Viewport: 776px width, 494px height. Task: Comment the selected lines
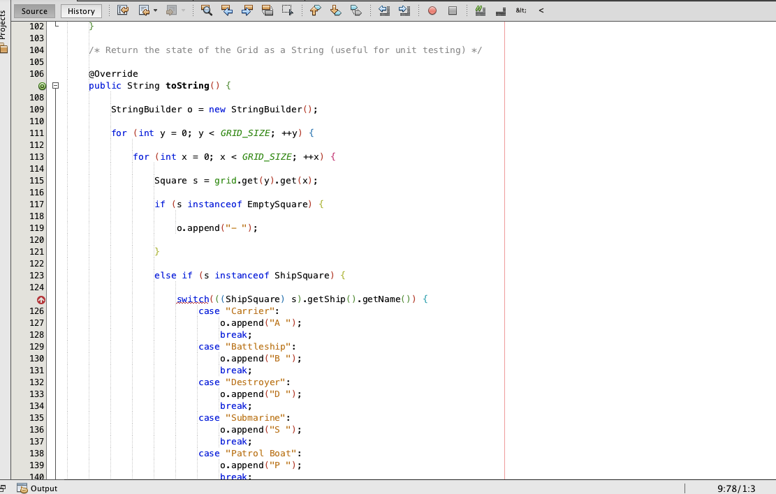481,10
